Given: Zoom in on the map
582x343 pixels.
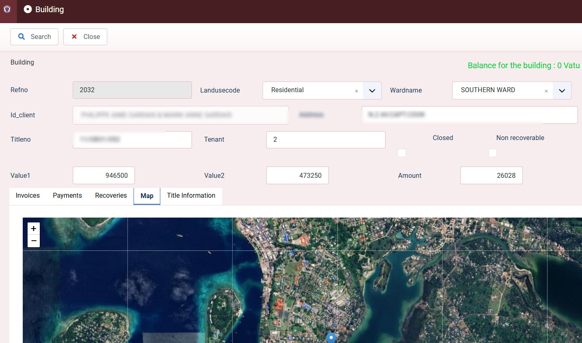Looking at the screenshot, I should coord(34,229).
